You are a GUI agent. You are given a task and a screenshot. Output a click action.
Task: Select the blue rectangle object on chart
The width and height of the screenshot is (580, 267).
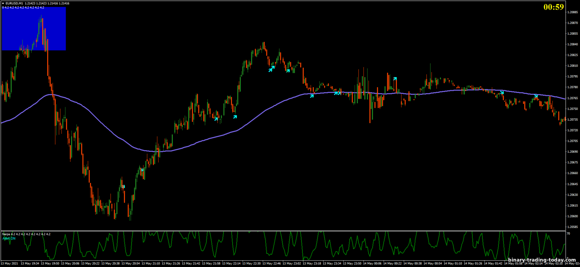coord(34,29)
